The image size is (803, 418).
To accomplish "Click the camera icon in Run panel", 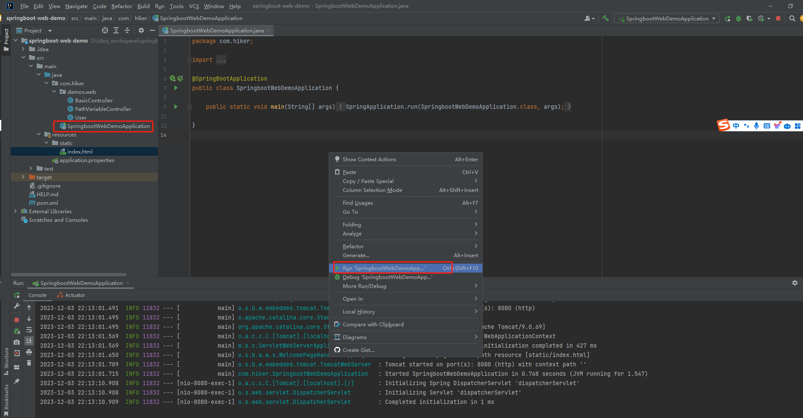I will 17,342.
